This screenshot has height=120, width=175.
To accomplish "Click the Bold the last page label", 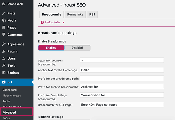I will (51, 117).
